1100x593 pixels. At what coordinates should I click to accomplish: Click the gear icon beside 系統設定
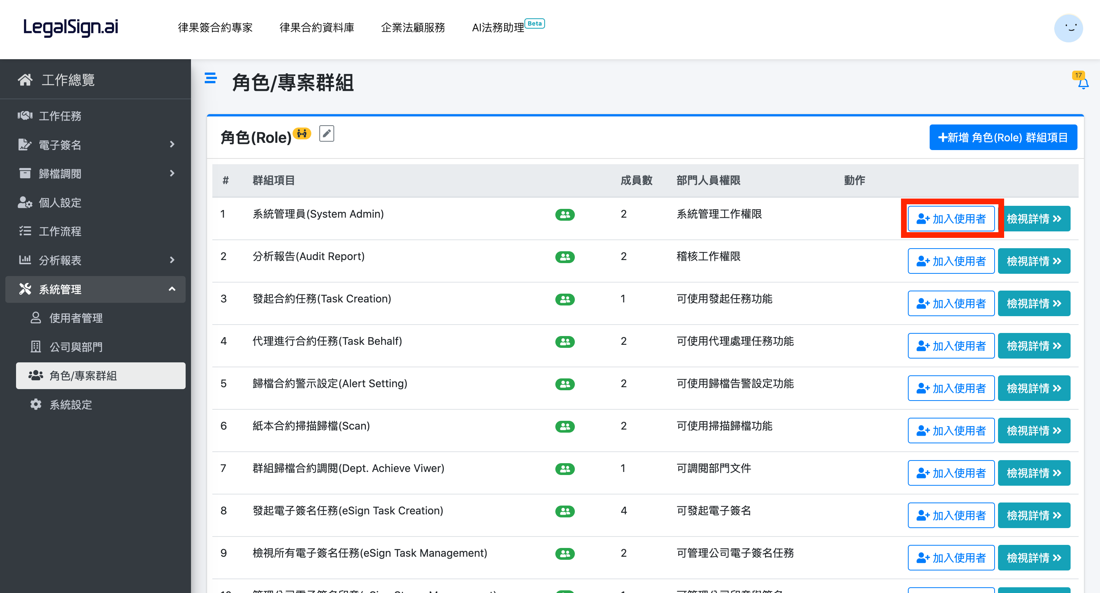pyautogui.click(x=36, y=404)
